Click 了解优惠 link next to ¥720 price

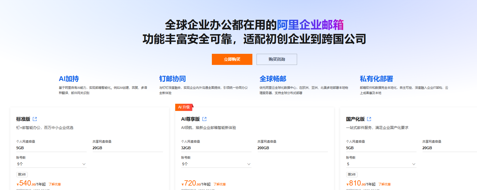[x=220, y=184]
